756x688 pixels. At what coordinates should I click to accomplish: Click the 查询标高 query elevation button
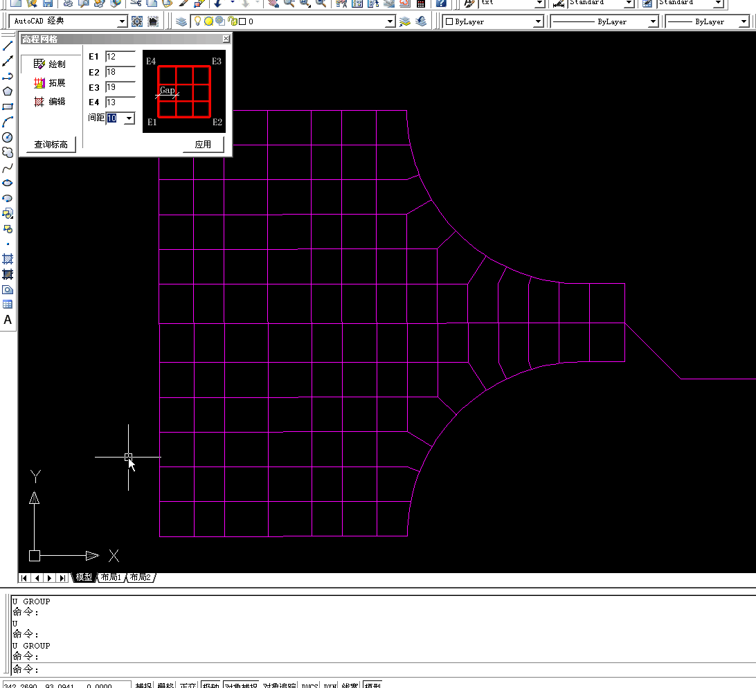(51, 145)
